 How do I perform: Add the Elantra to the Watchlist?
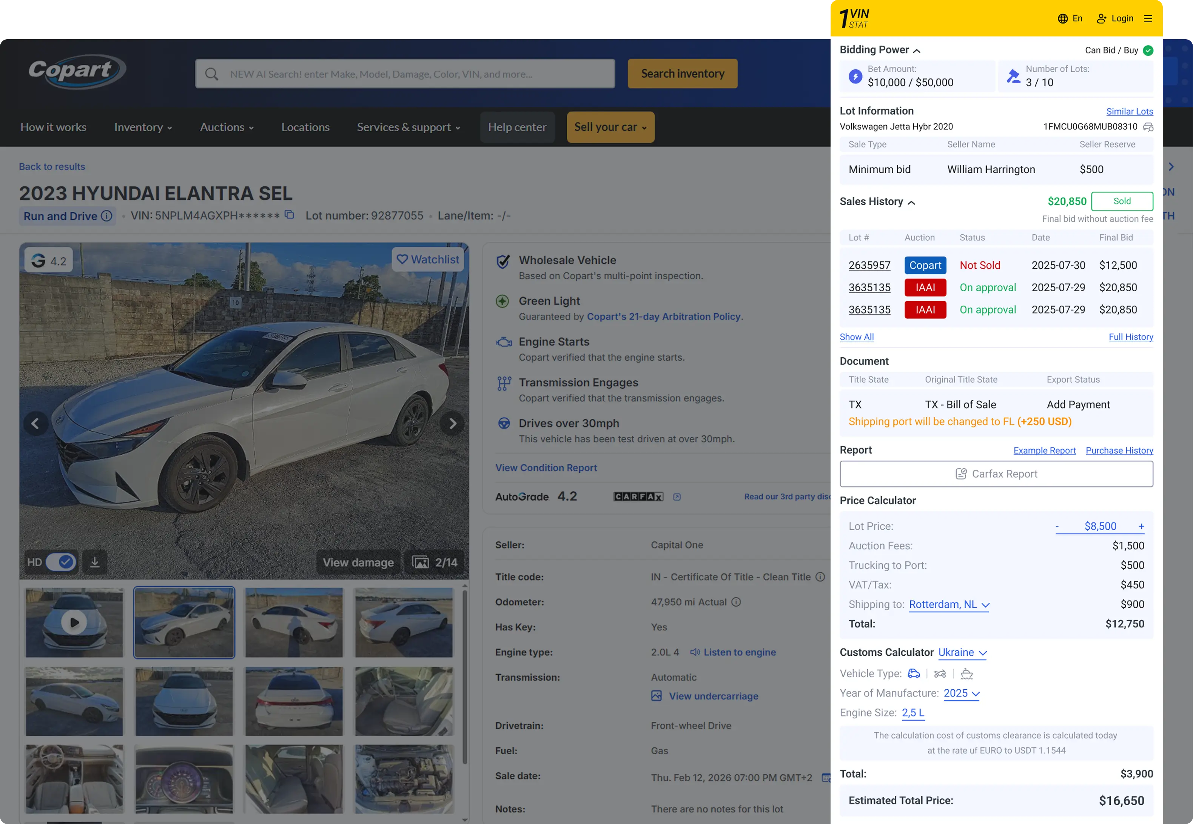pyautogui.click(x=427, y=259)
